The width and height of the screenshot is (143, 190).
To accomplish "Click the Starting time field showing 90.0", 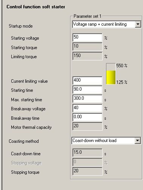I will point(87,90).
